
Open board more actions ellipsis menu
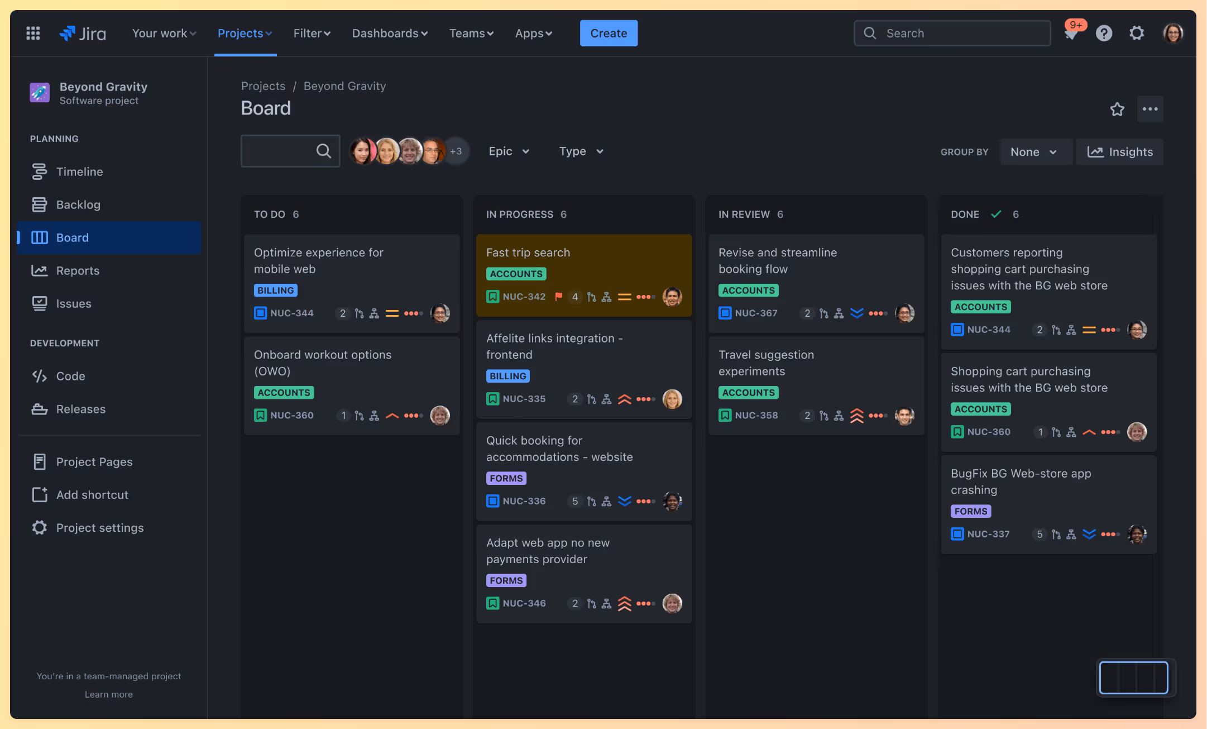point(1150,109)
